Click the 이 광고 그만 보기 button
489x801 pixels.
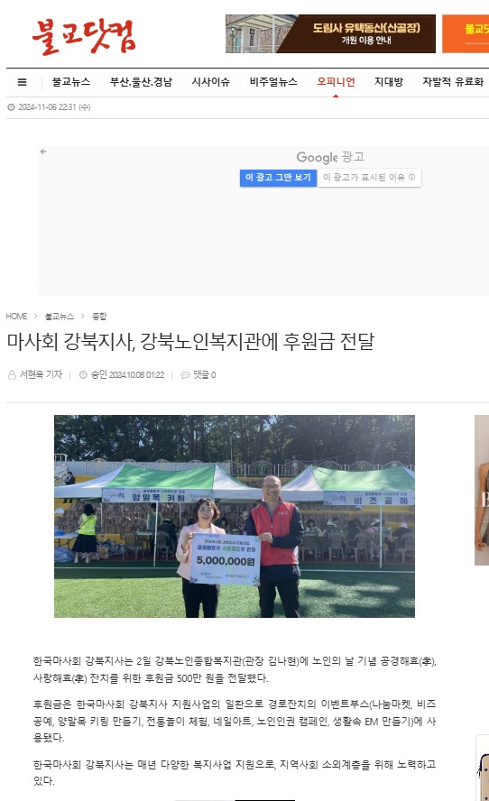(278, 178)
